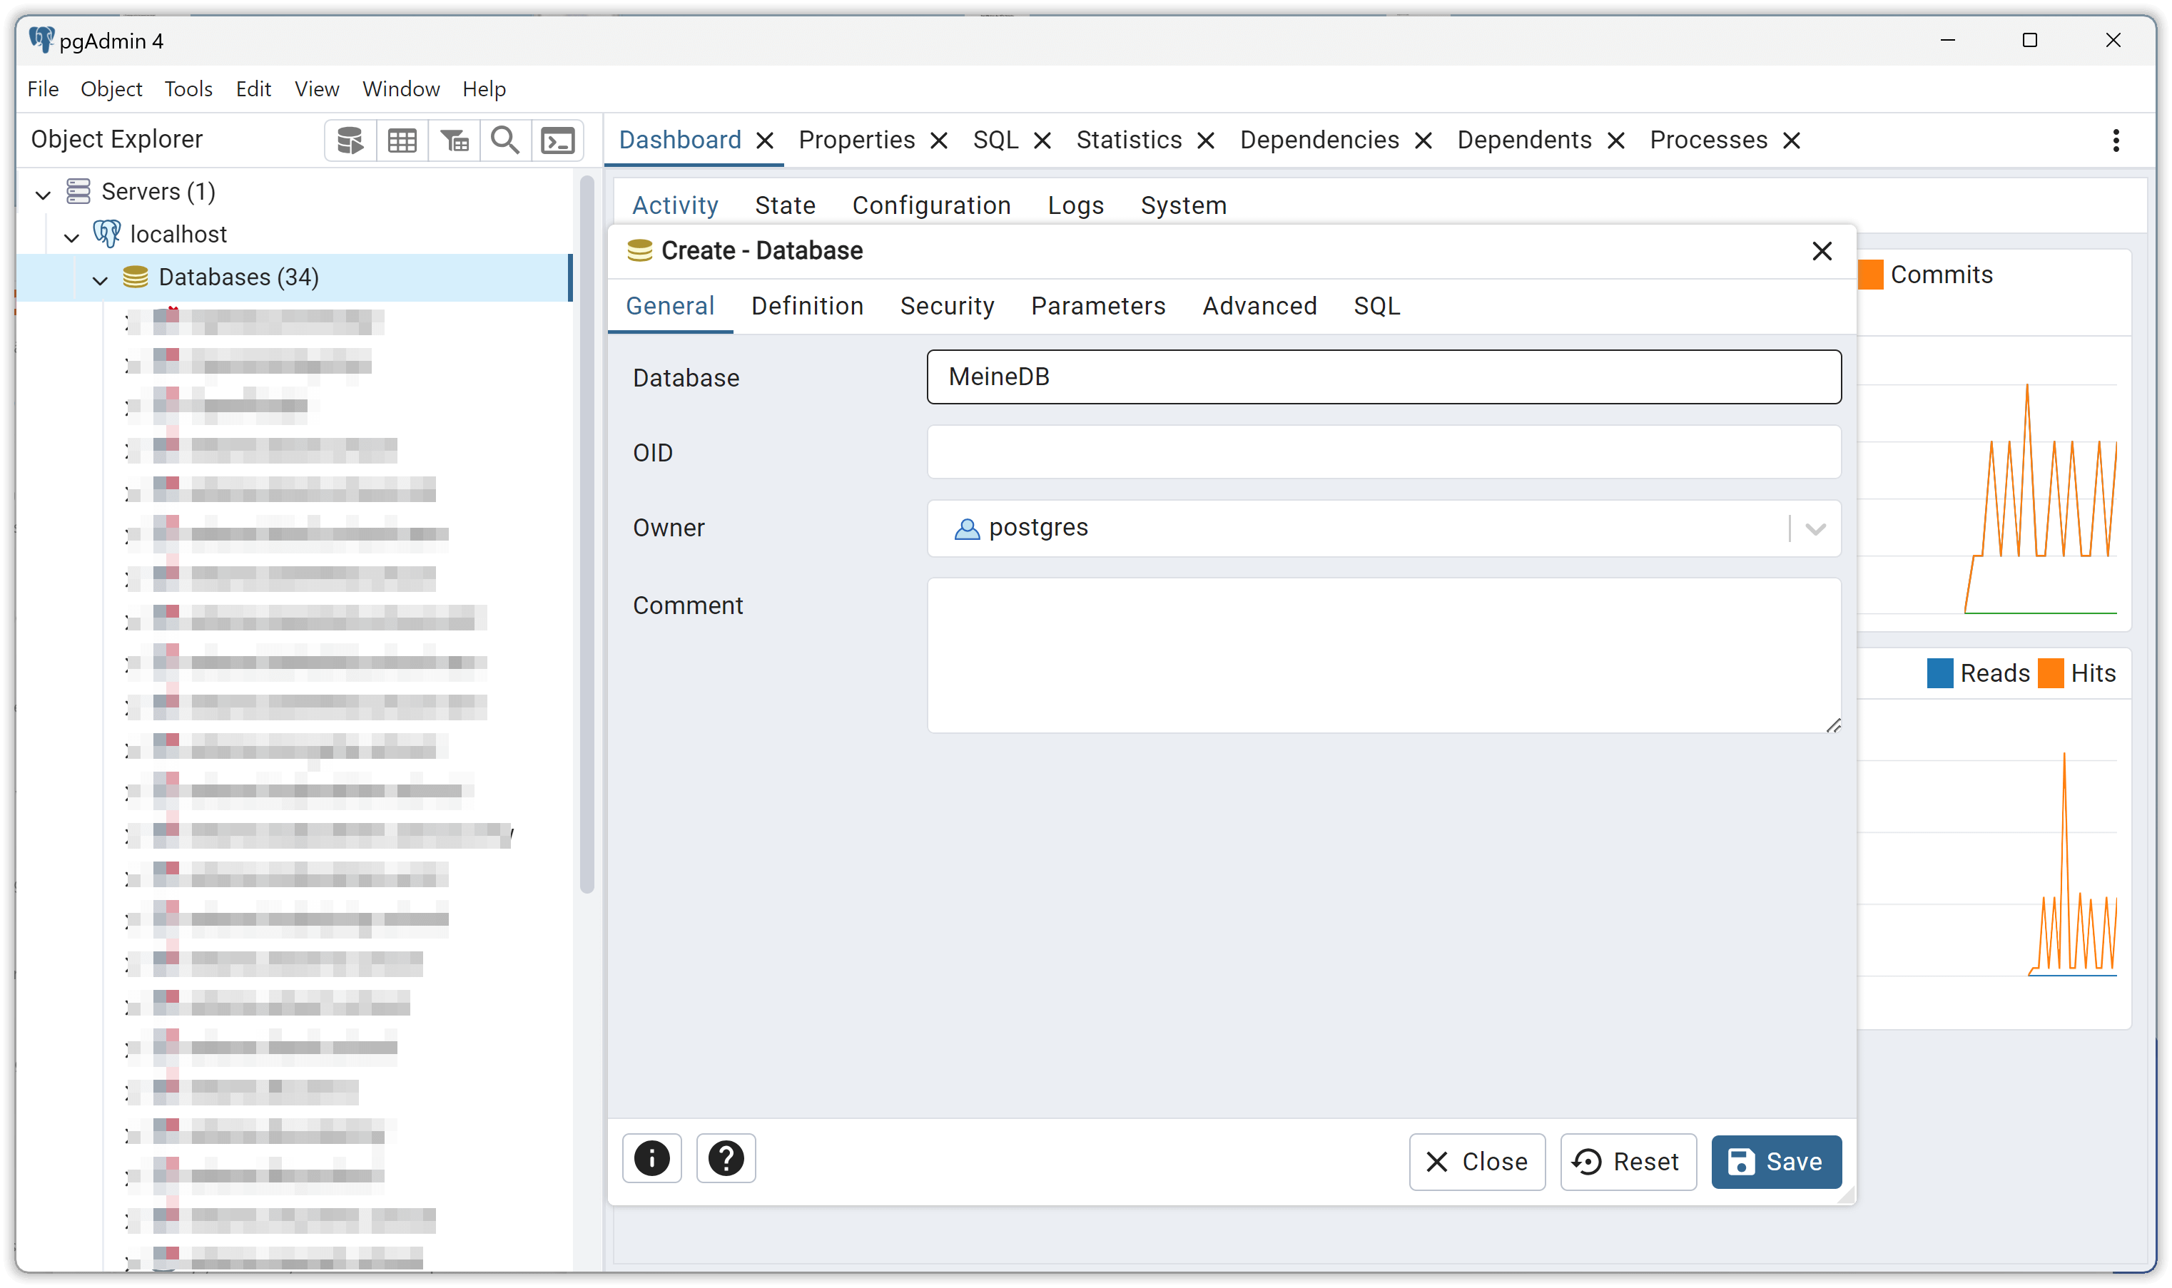
Task: Open the Owner dropdown arrow
Action: (x=1815, y=528)
